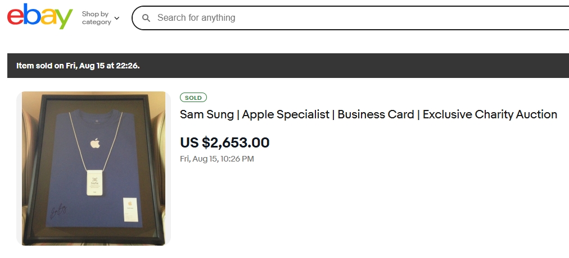This screenshot has width=569, height=258.
Task: Click the 'Fri, Aug 15, 10:26 PM' date
Action: point(216,159)
